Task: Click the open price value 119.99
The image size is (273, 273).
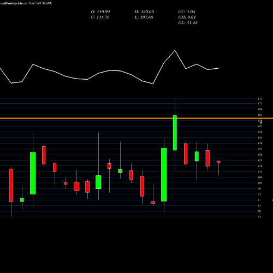Action: pos(103,12)
